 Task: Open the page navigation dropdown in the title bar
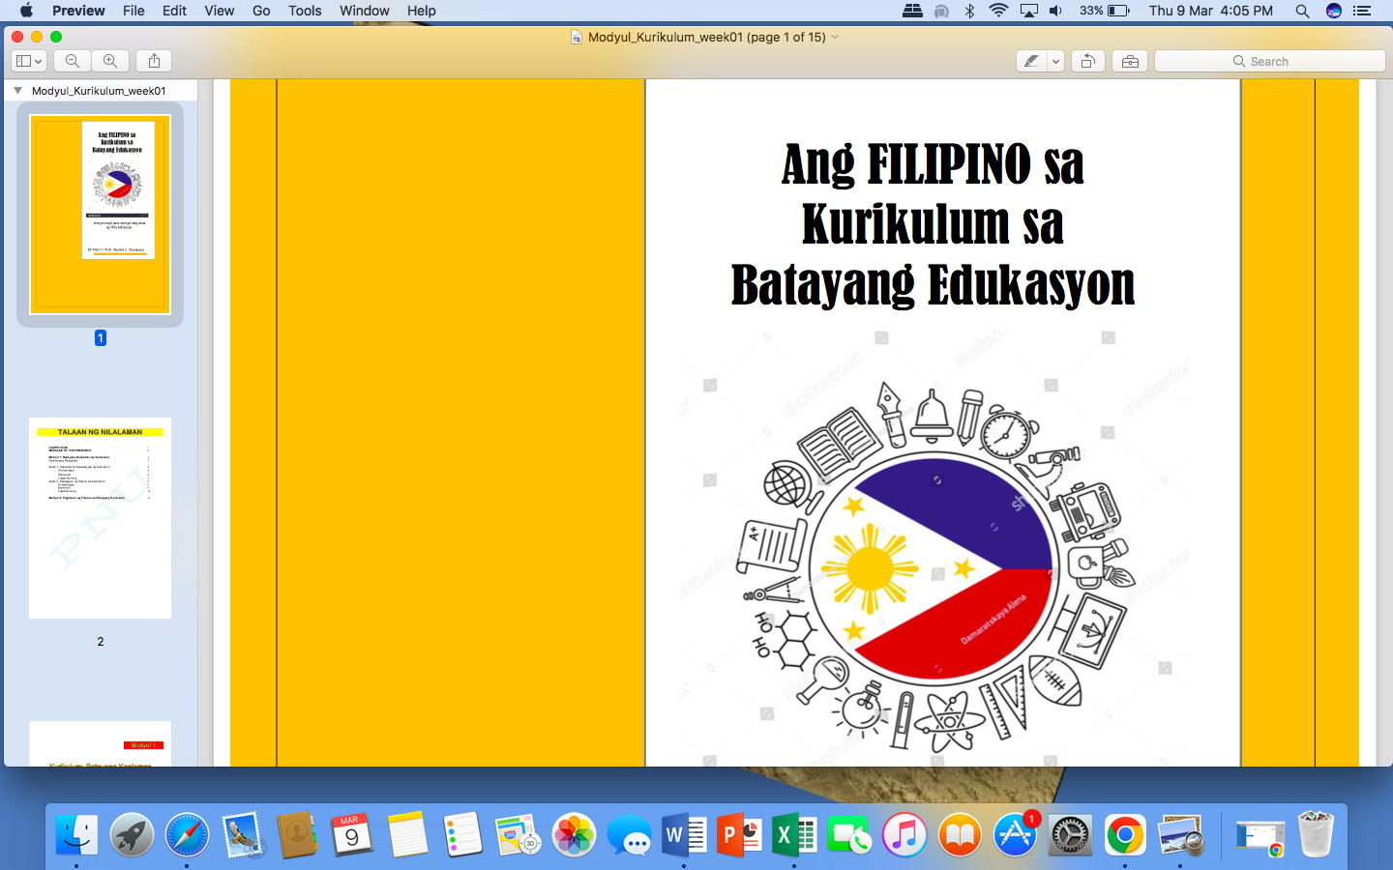coord(835,37)
